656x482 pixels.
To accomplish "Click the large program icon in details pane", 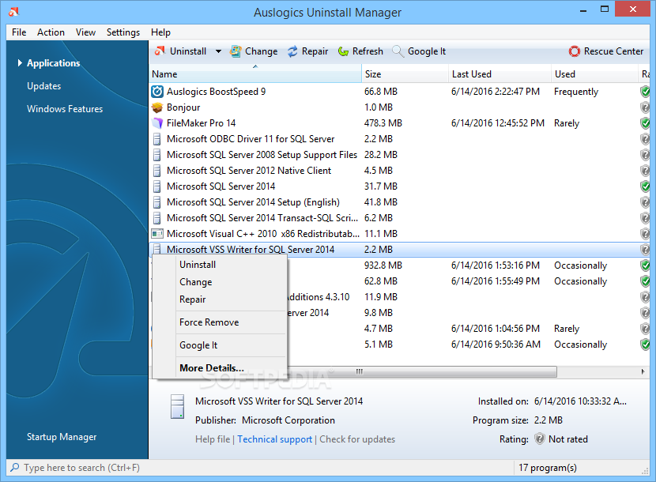I will pyautogui.click(x=177, y=407).
